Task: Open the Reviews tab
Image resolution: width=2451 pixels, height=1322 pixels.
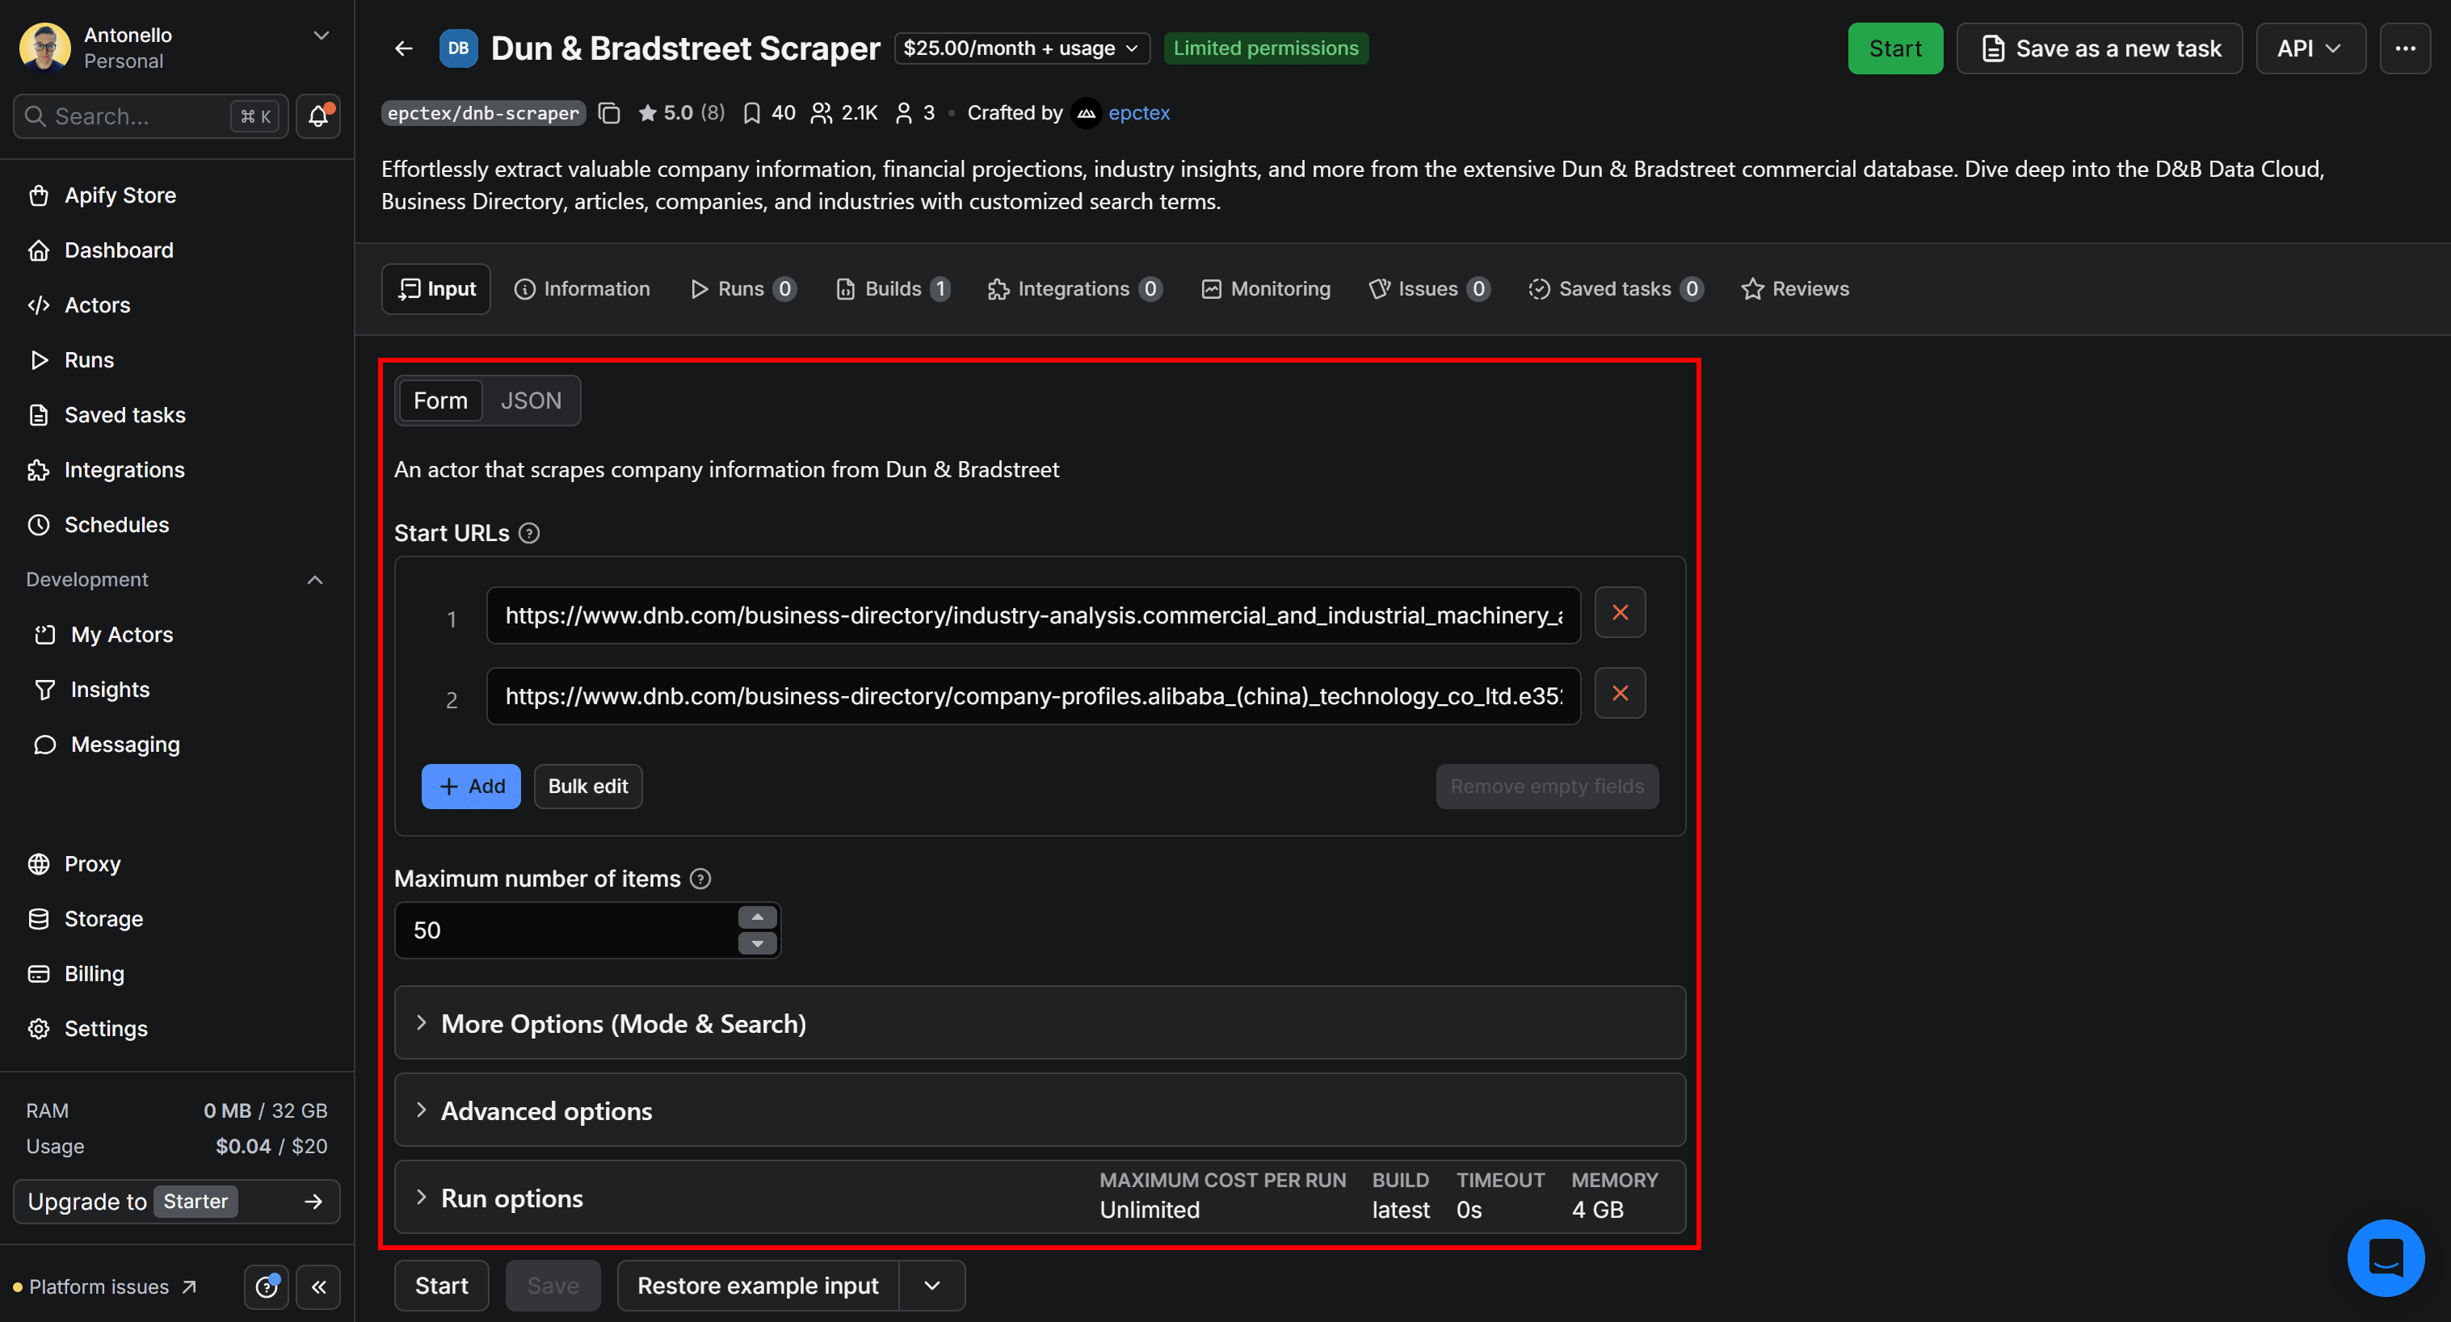Action: tap(1795, 289)
